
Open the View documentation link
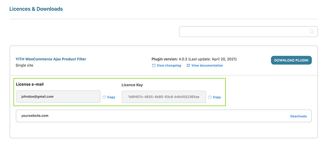coord(207,66)
